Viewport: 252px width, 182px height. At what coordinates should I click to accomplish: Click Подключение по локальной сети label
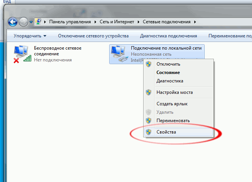[166, 48]
